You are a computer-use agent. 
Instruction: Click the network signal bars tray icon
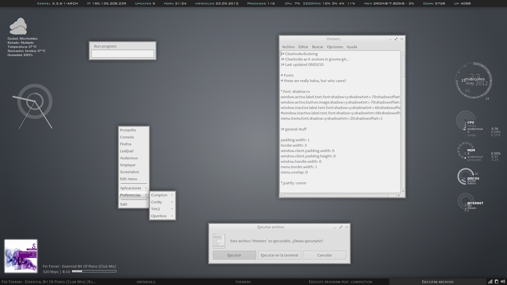point(490,282)
